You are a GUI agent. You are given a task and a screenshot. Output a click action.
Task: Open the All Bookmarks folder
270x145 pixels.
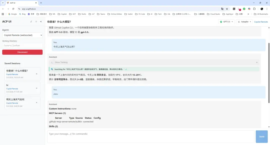(261, 14)
